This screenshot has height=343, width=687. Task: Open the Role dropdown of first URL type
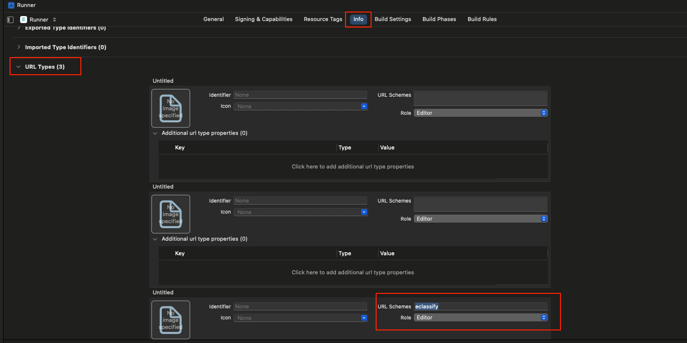pos(480,113)
